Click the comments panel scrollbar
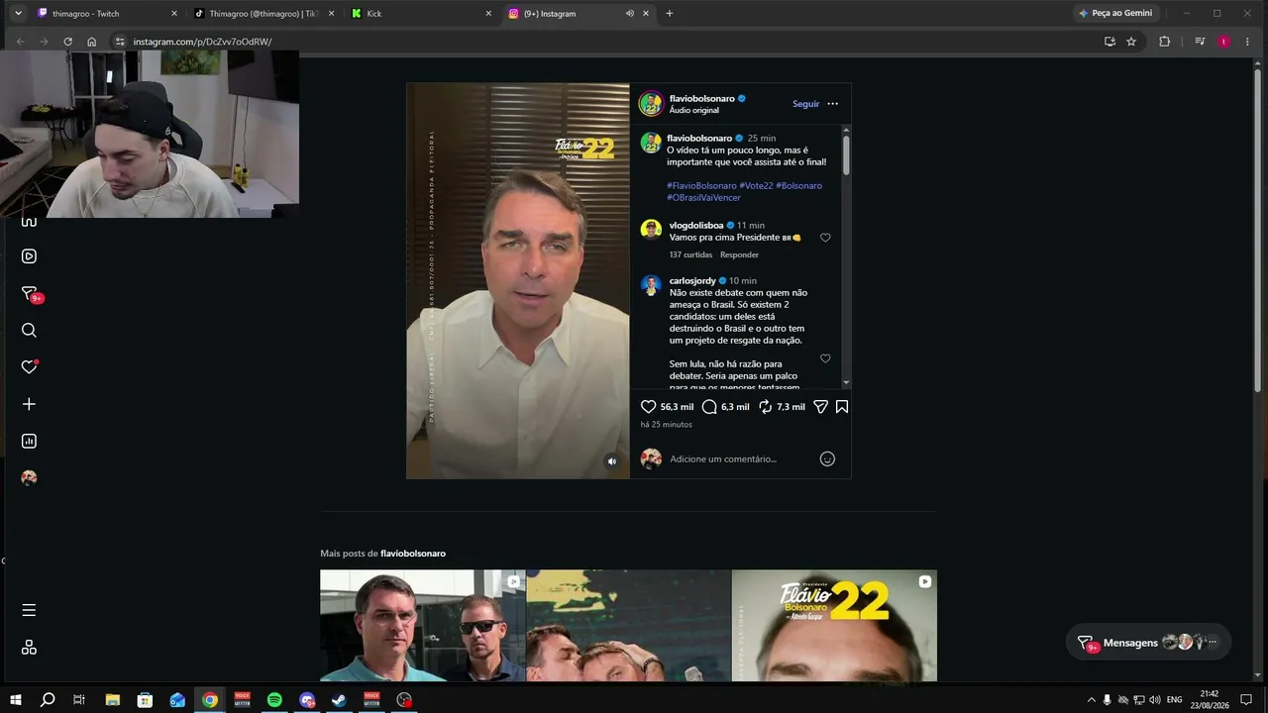This screenshot has width=1268, height=713. [846, 154]
